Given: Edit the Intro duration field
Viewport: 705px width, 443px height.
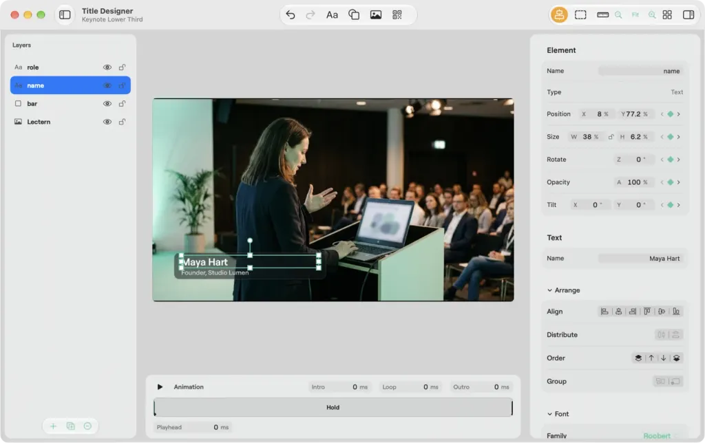Looking at the screenshot, I should tap(339, 387).
